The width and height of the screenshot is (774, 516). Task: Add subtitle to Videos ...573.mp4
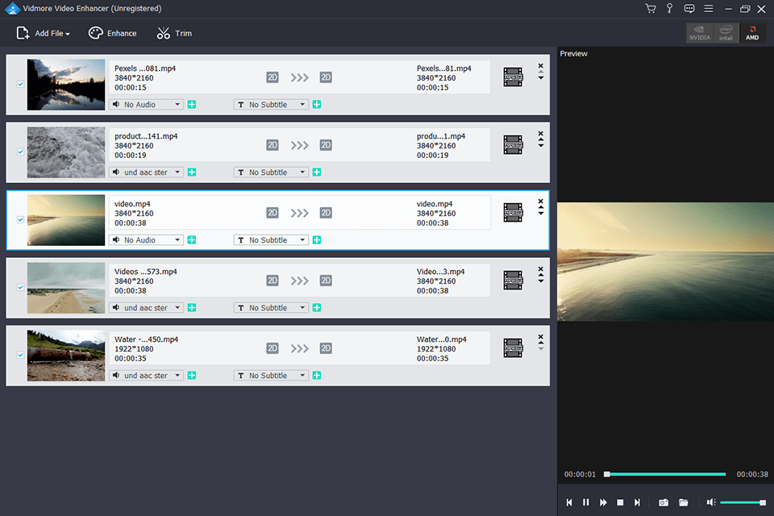(x=317, y=308)
